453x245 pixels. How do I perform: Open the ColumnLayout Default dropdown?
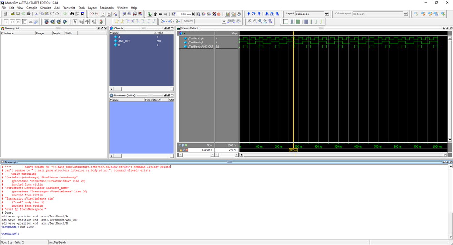[405, 14]
